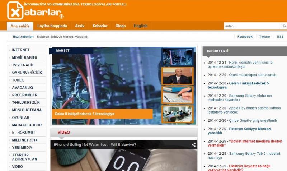Click the Xəbərlər site logo
This screenshot has height=171, width=287.
35,10
